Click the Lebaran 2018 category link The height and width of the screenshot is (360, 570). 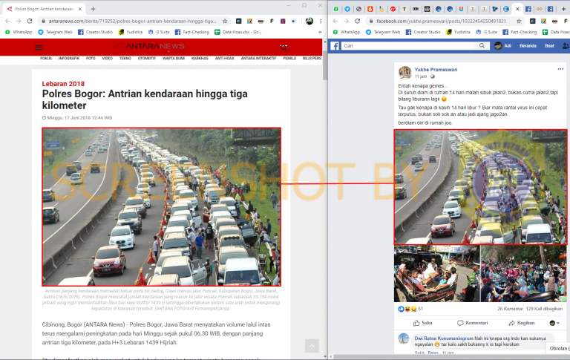63,84
